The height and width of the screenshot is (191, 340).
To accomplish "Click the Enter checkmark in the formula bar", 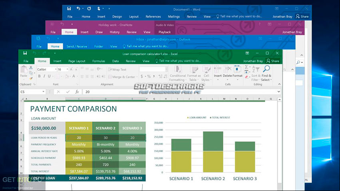I will coord(68,92).
